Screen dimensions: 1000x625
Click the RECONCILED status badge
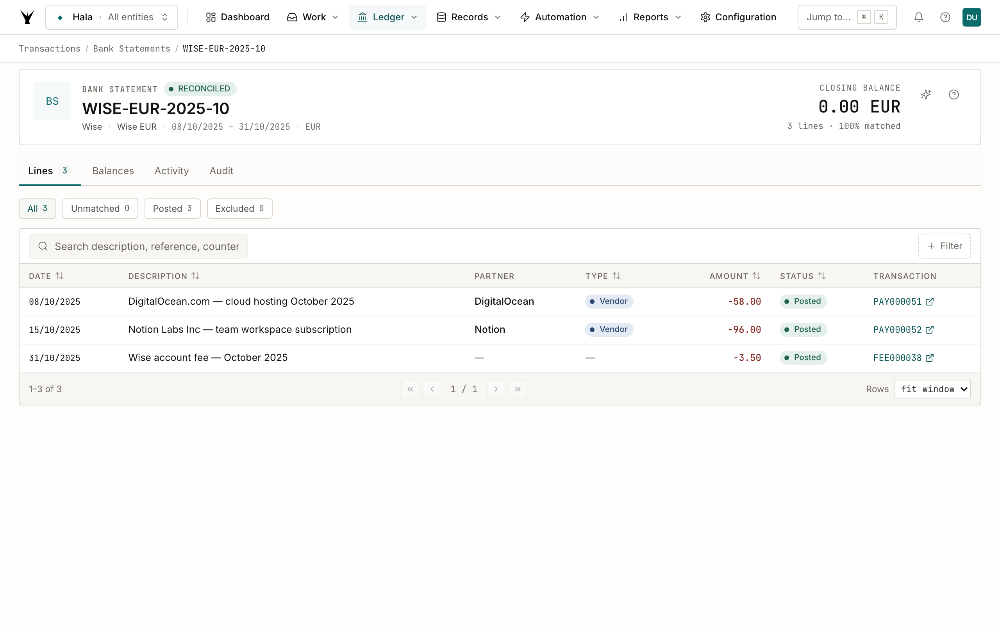tap(200, 89)
